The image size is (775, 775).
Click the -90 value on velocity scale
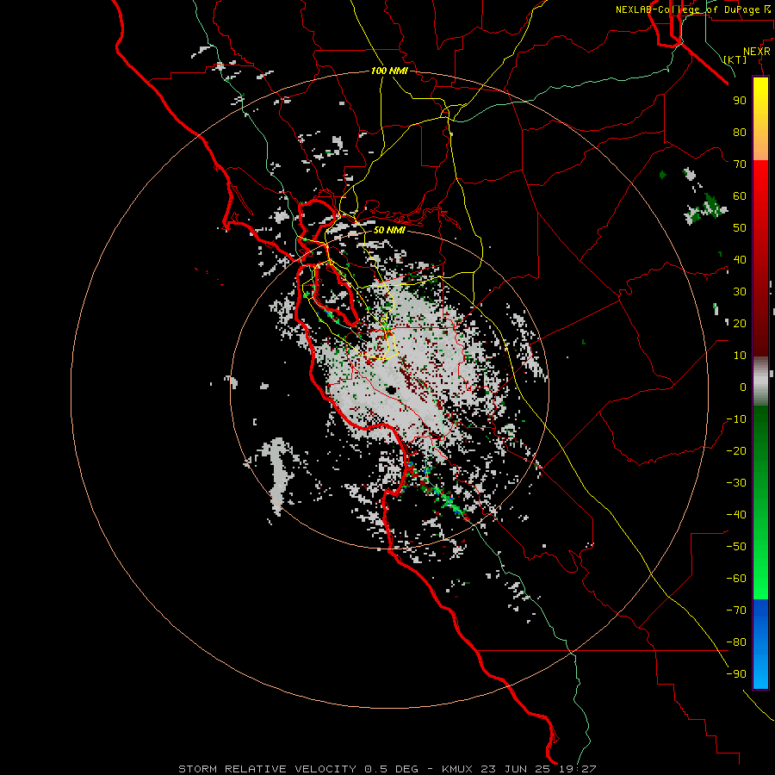tap(736, 674)
